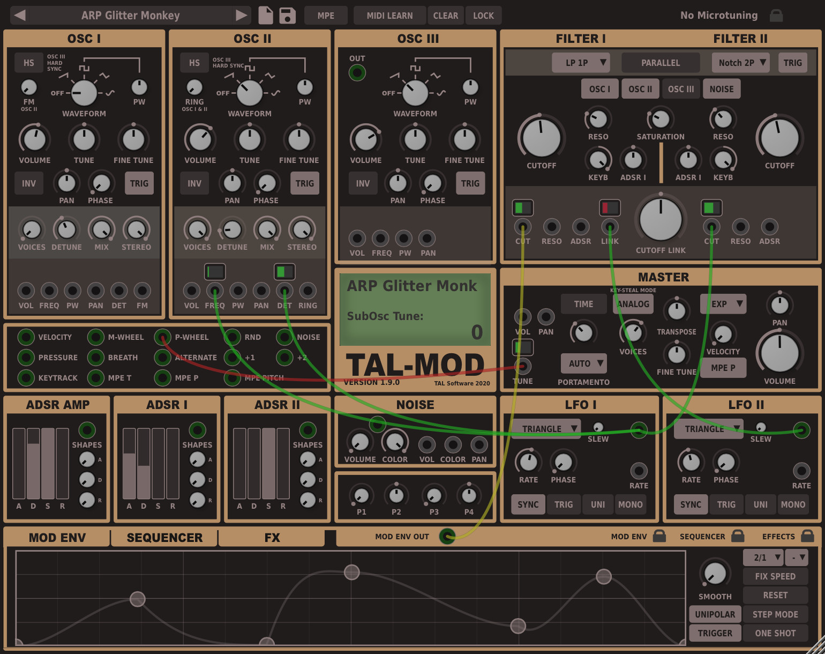Click the new preset file icon

click(266, 16)
